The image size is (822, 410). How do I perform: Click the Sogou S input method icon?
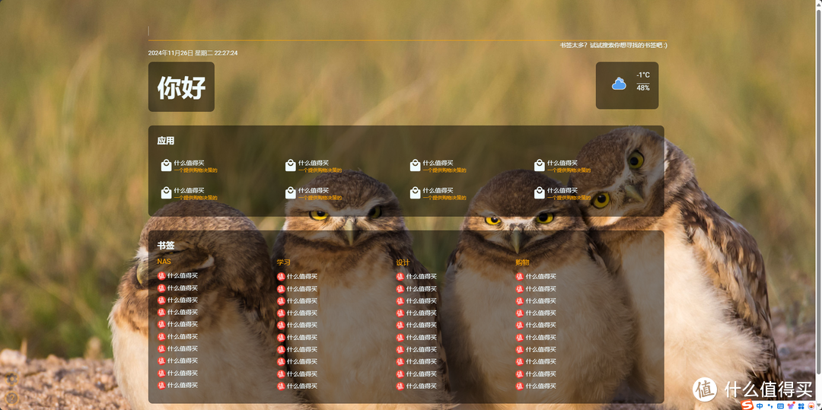[x=747, y=405]
